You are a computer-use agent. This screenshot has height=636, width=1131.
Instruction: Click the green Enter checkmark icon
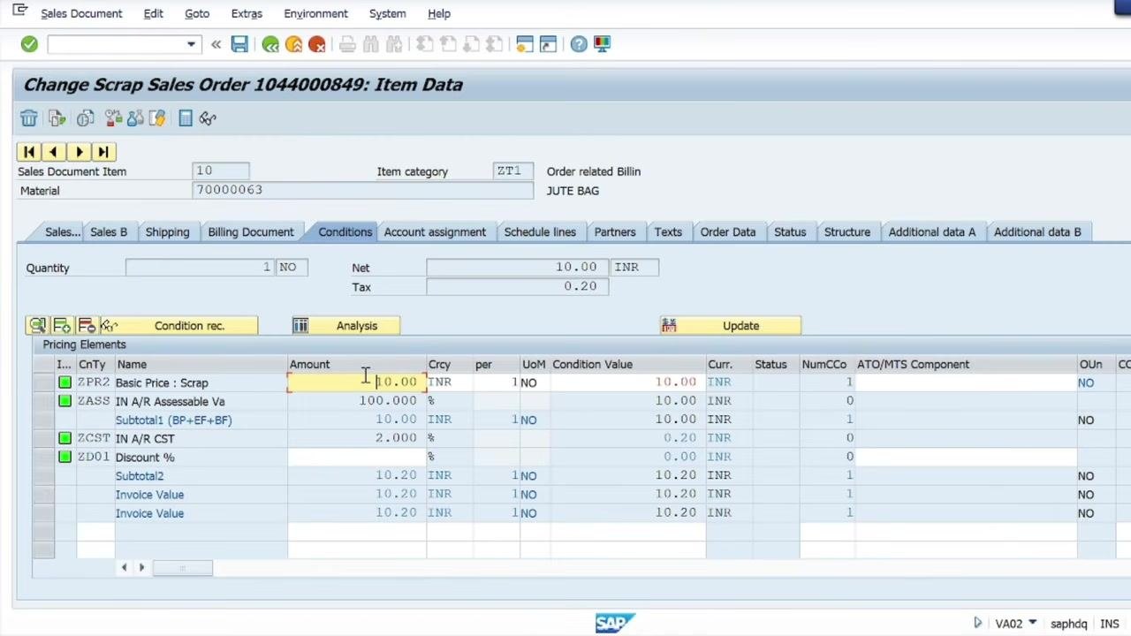click(29, 44)
